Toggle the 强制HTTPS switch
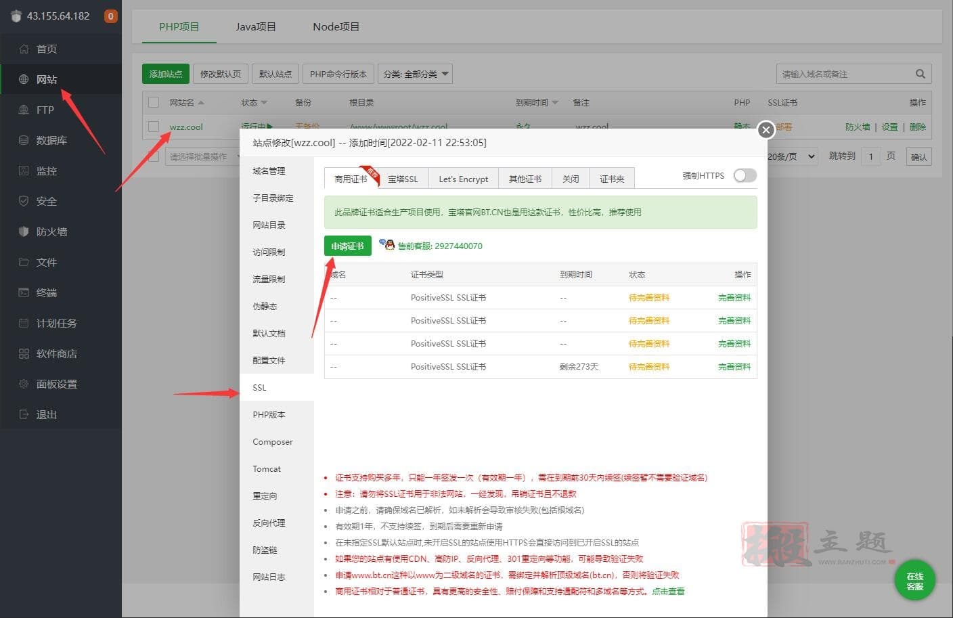This screenshot has width=953, height=618. [745, 175]
